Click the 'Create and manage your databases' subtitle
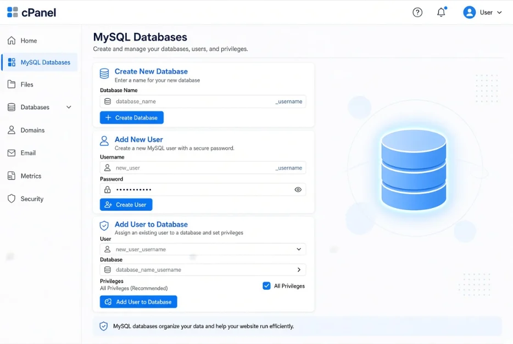 [x=170, y=49]
